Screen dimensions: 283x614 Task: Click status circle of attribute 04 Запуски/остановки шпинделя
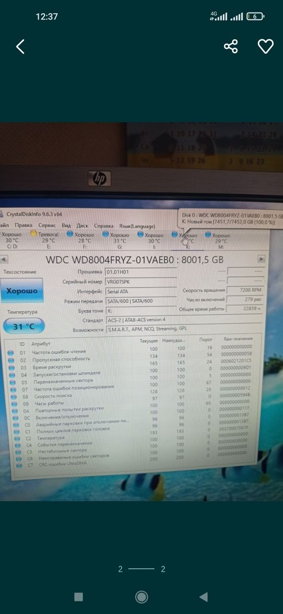click(12, 375)
